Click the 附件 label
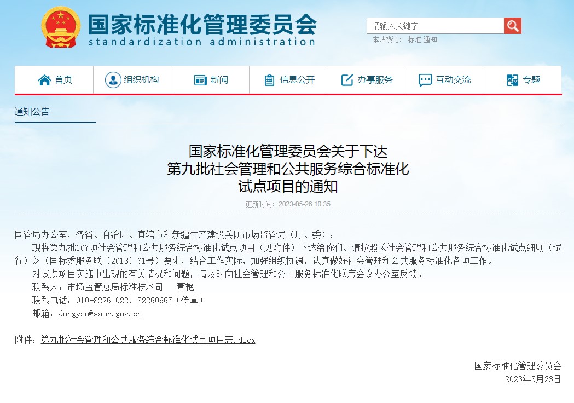The image size is (574, 403). [25, 339]
